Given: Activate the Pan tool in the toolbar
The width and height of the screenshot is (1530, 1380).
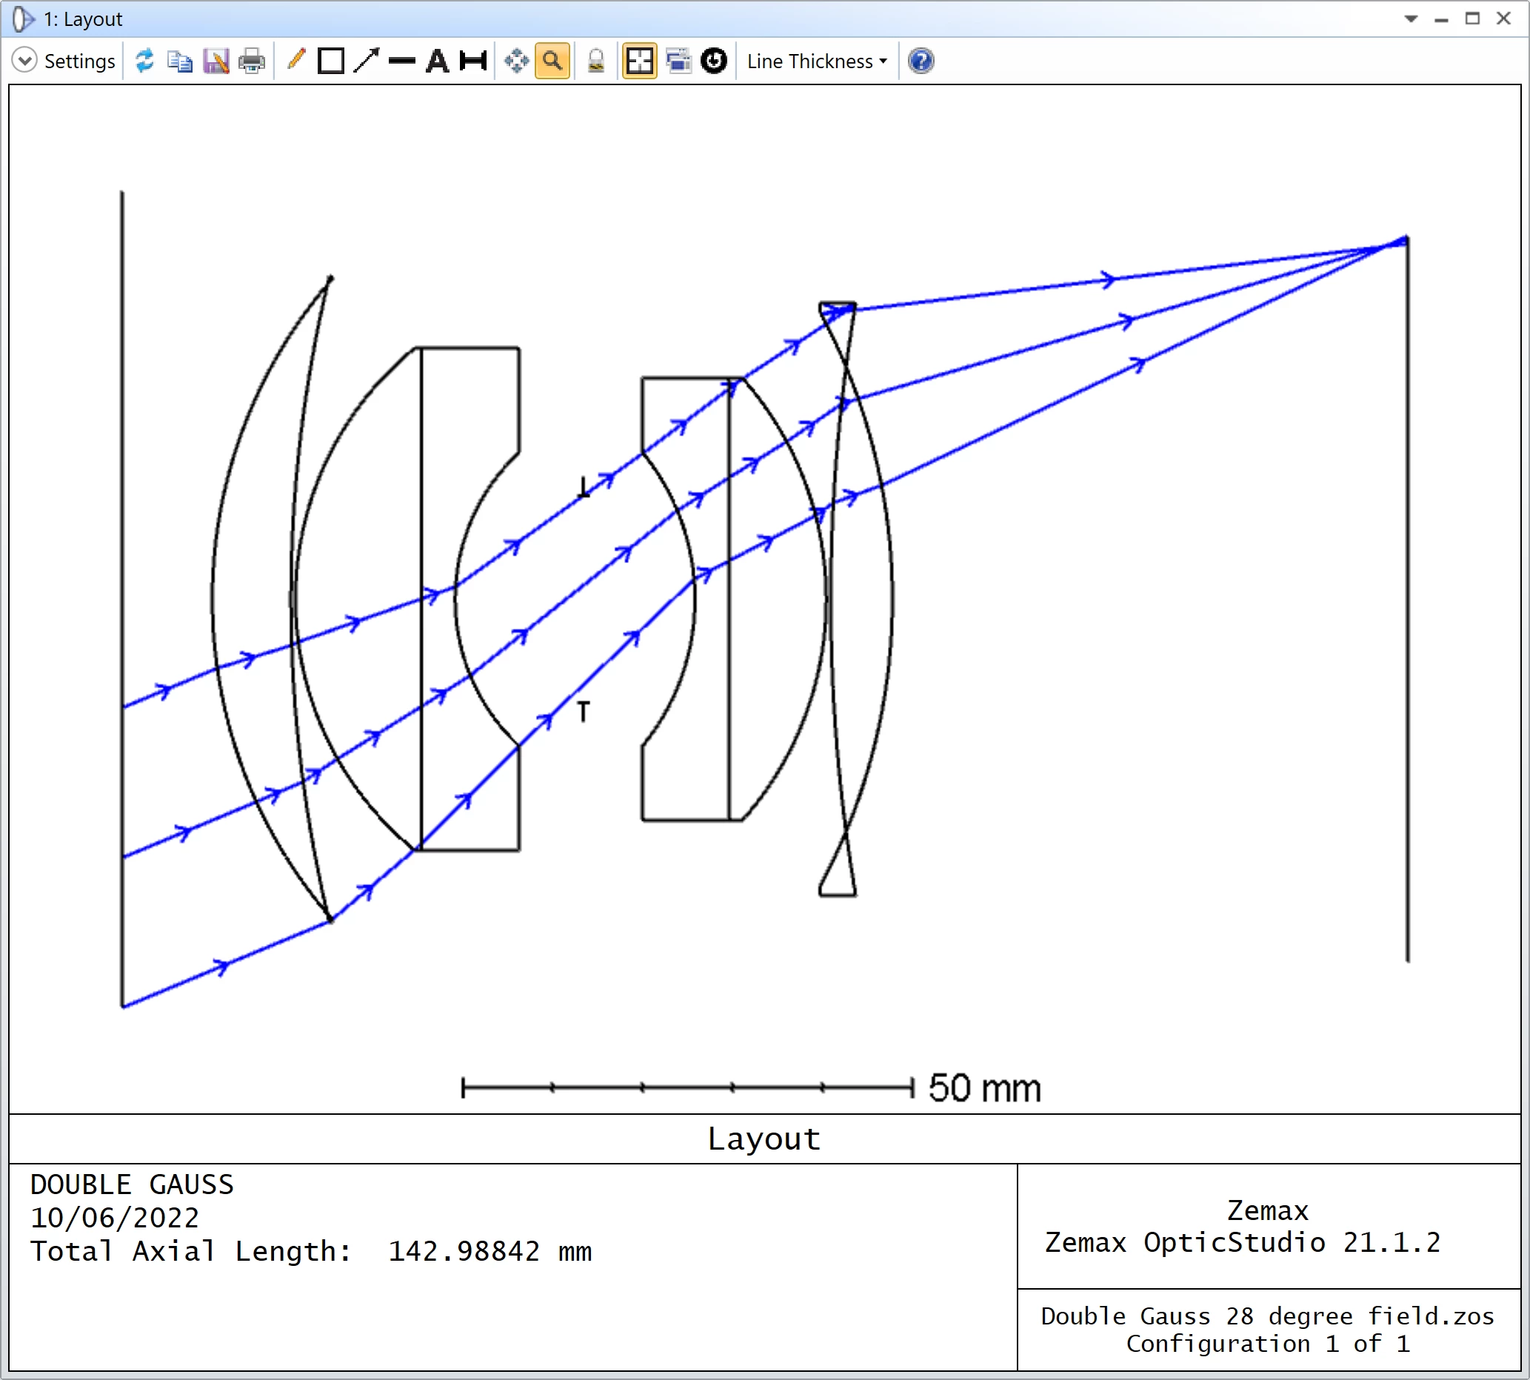Looking at the screenshot, I should coord(515,61).
